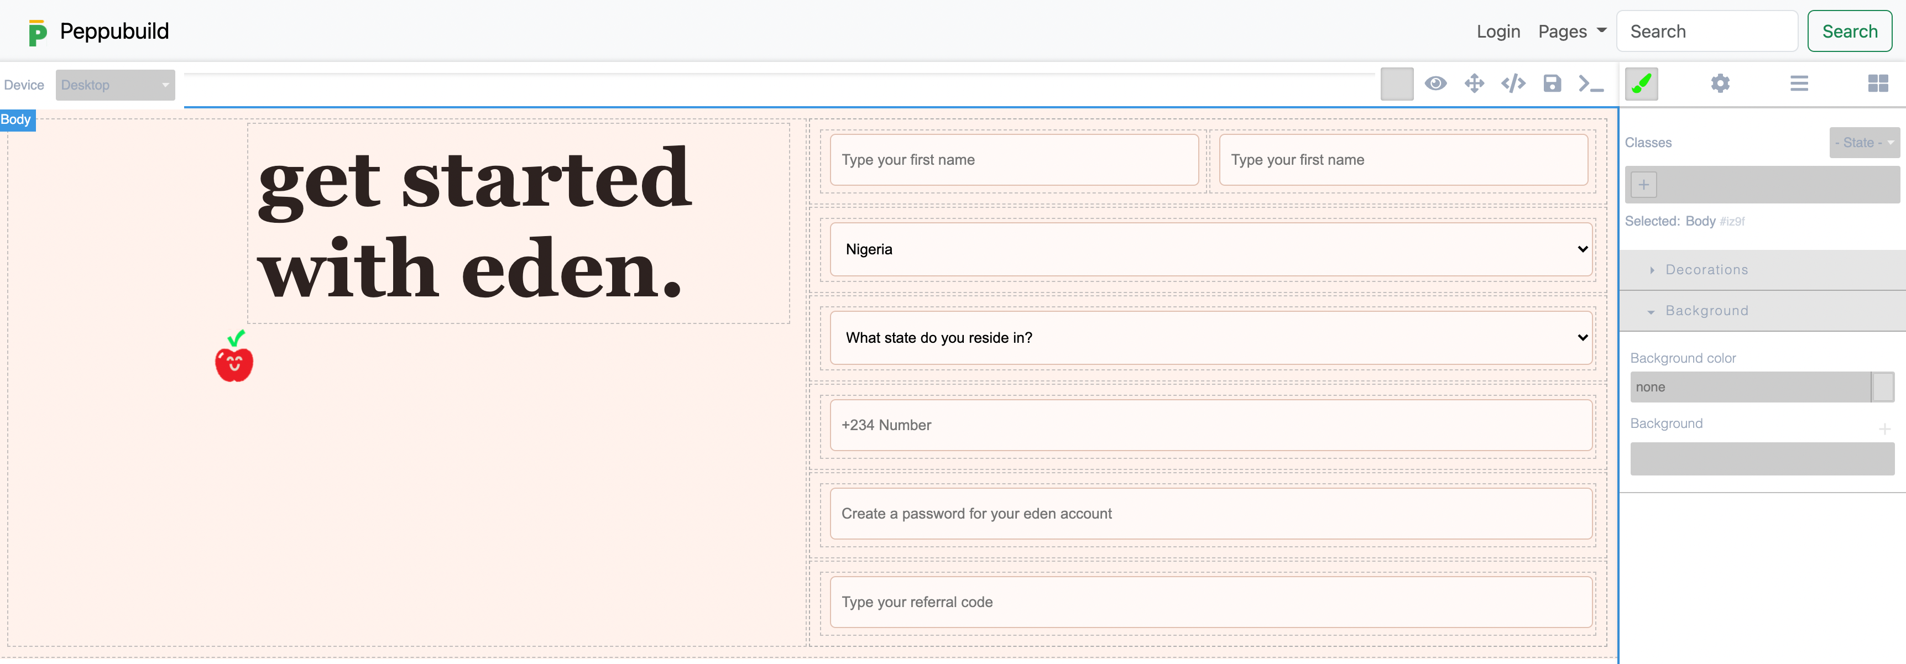This screenshot has height=664, width=1906.
Task: Click the Device label
Action: tap(24, 85)
